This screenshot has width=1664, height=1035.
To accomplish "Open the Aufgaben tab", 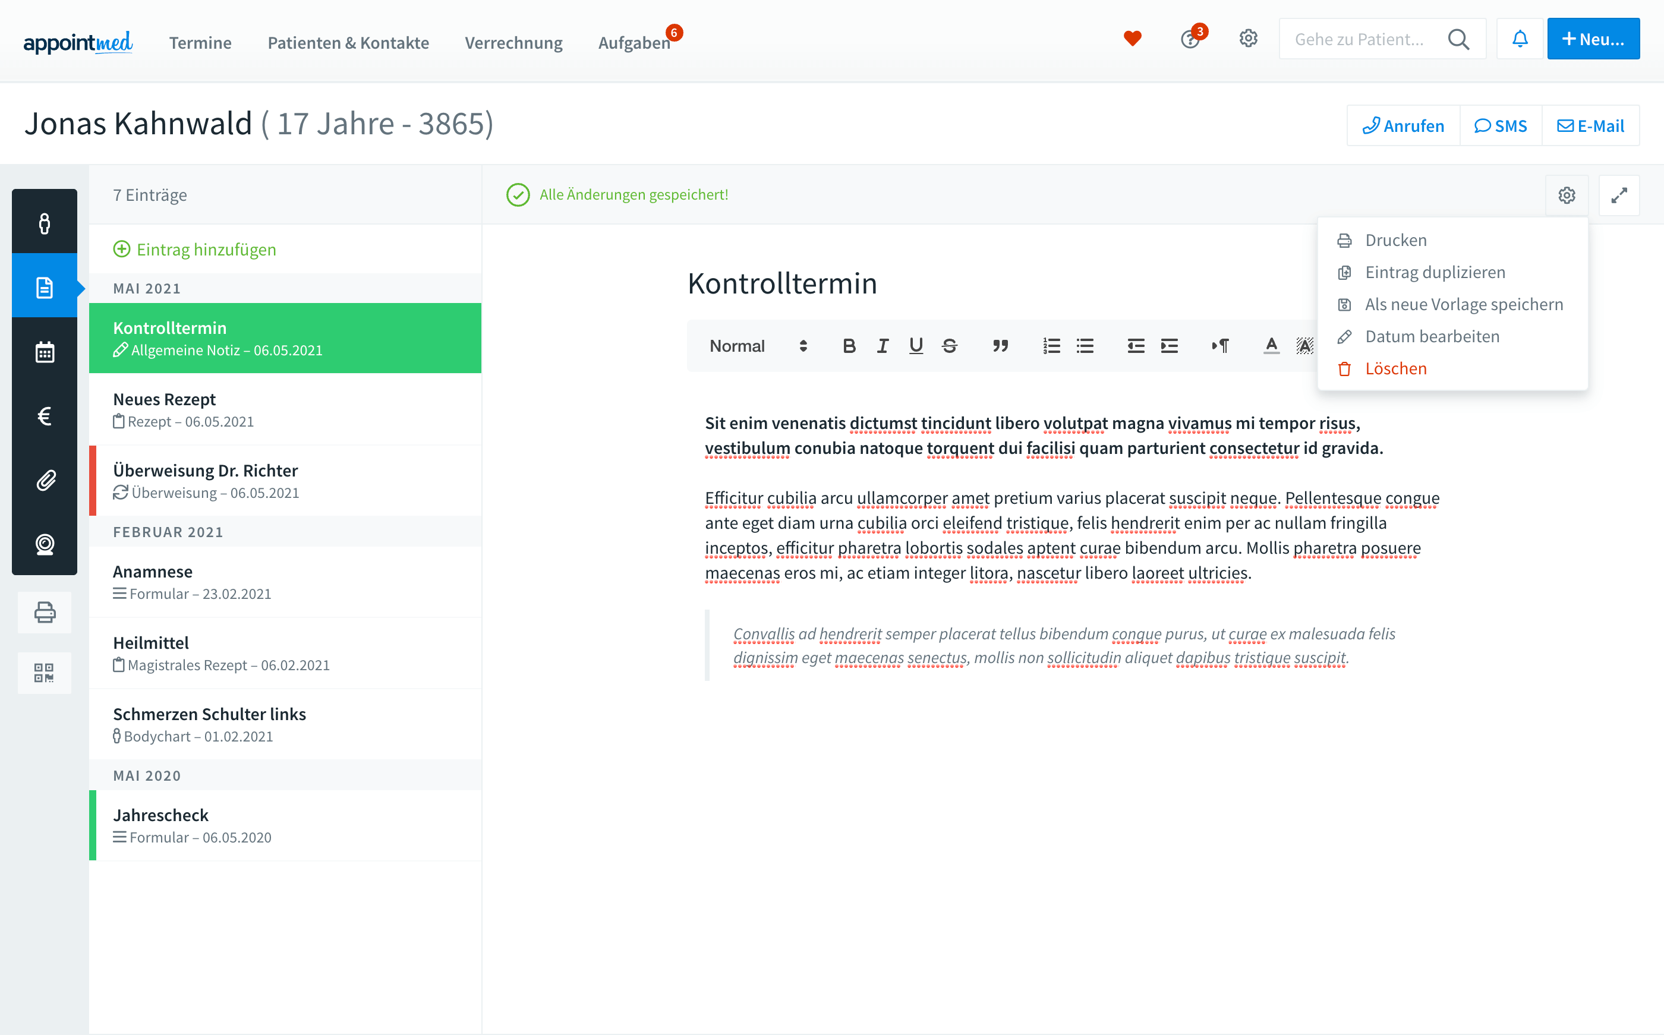I will 634,42.
